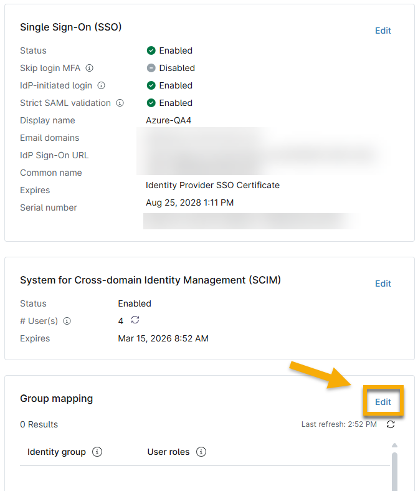Click the Identity Provider SSO Certificate text
Viewport: 418px width, 491px height.
[212, 185]
